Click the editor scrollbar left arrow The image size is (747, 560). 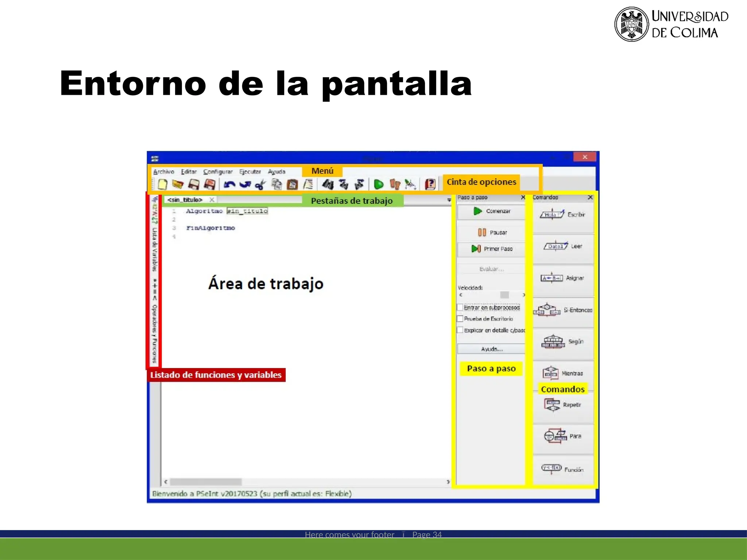click(x=166, y=482)
